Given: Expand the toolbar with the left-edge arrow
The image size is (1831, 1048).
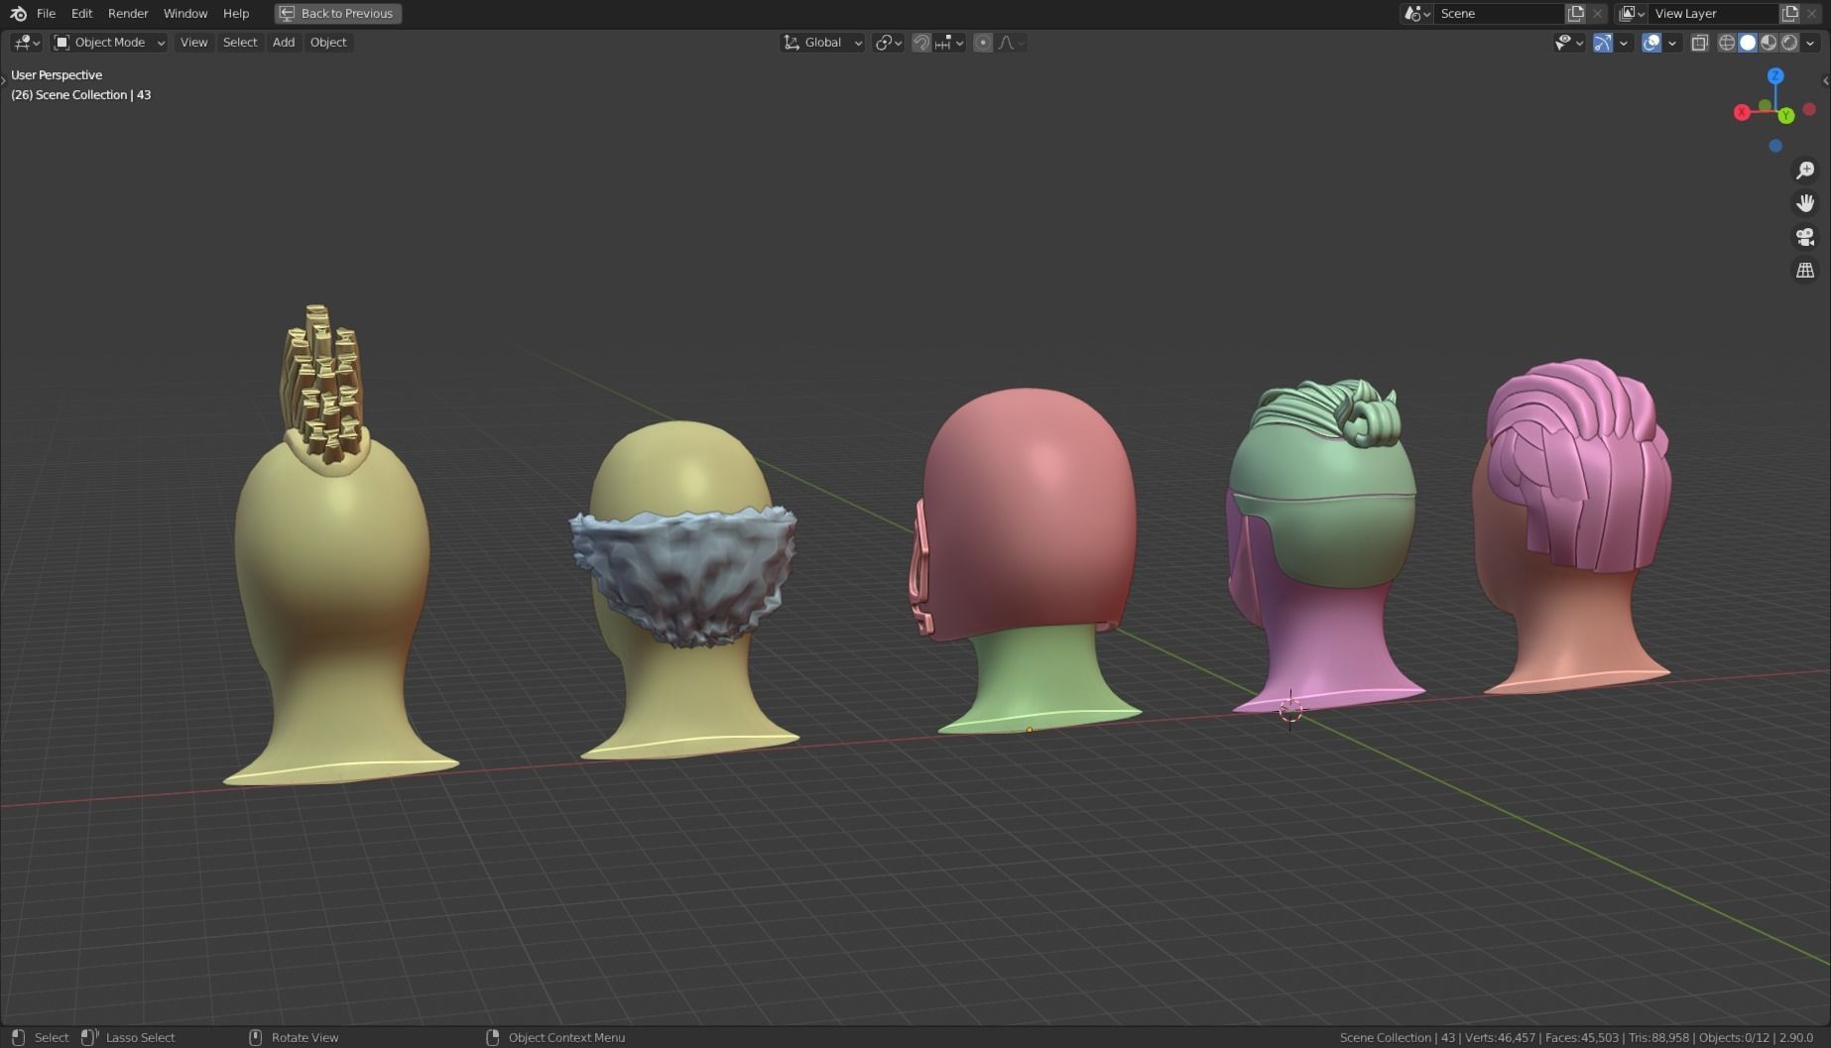Looking at the screenshot, I should [x=4, y=80].
